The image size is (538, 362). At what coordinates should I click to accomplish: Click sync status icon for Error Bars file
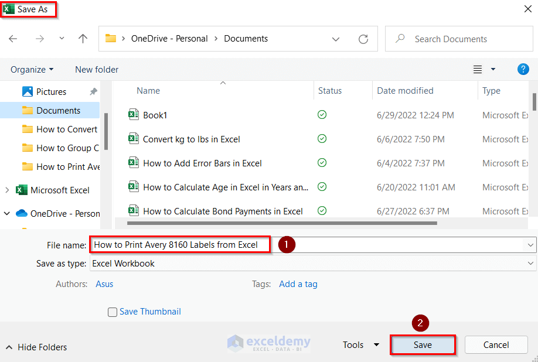pos(322,162)
